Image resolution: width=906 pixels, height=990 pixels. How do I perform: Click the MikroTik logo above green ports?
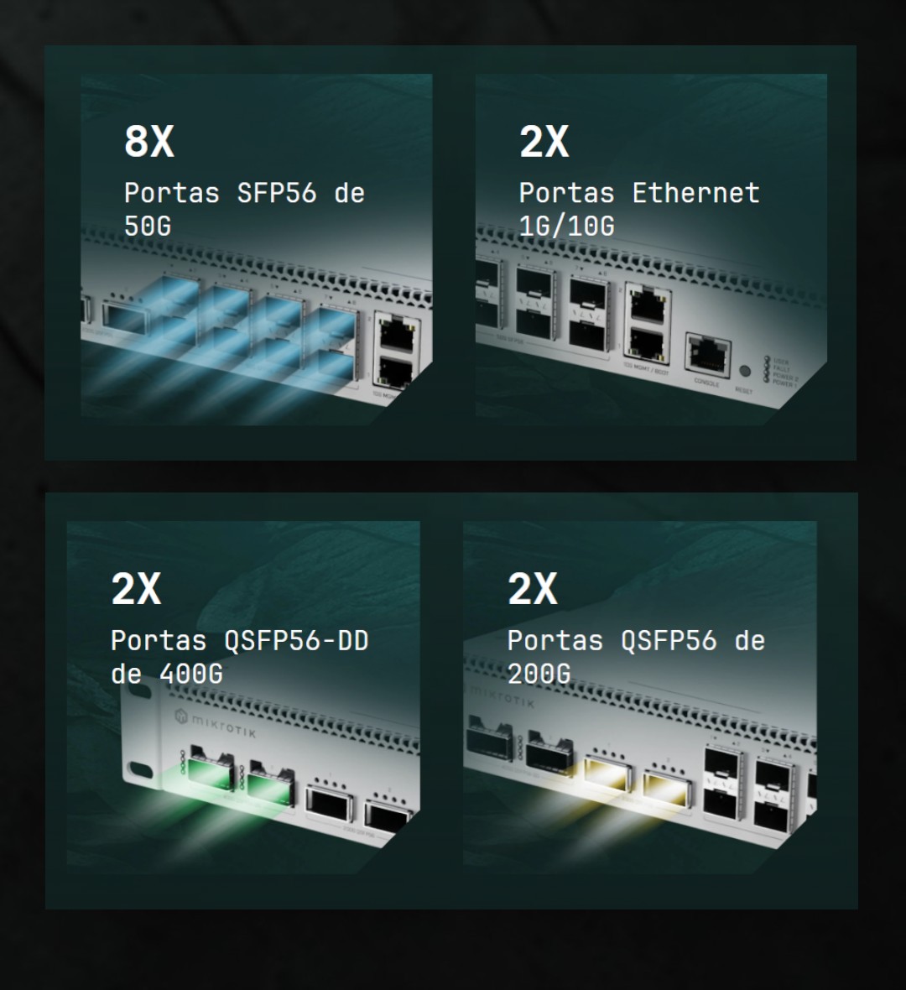(x=216, y=723)
